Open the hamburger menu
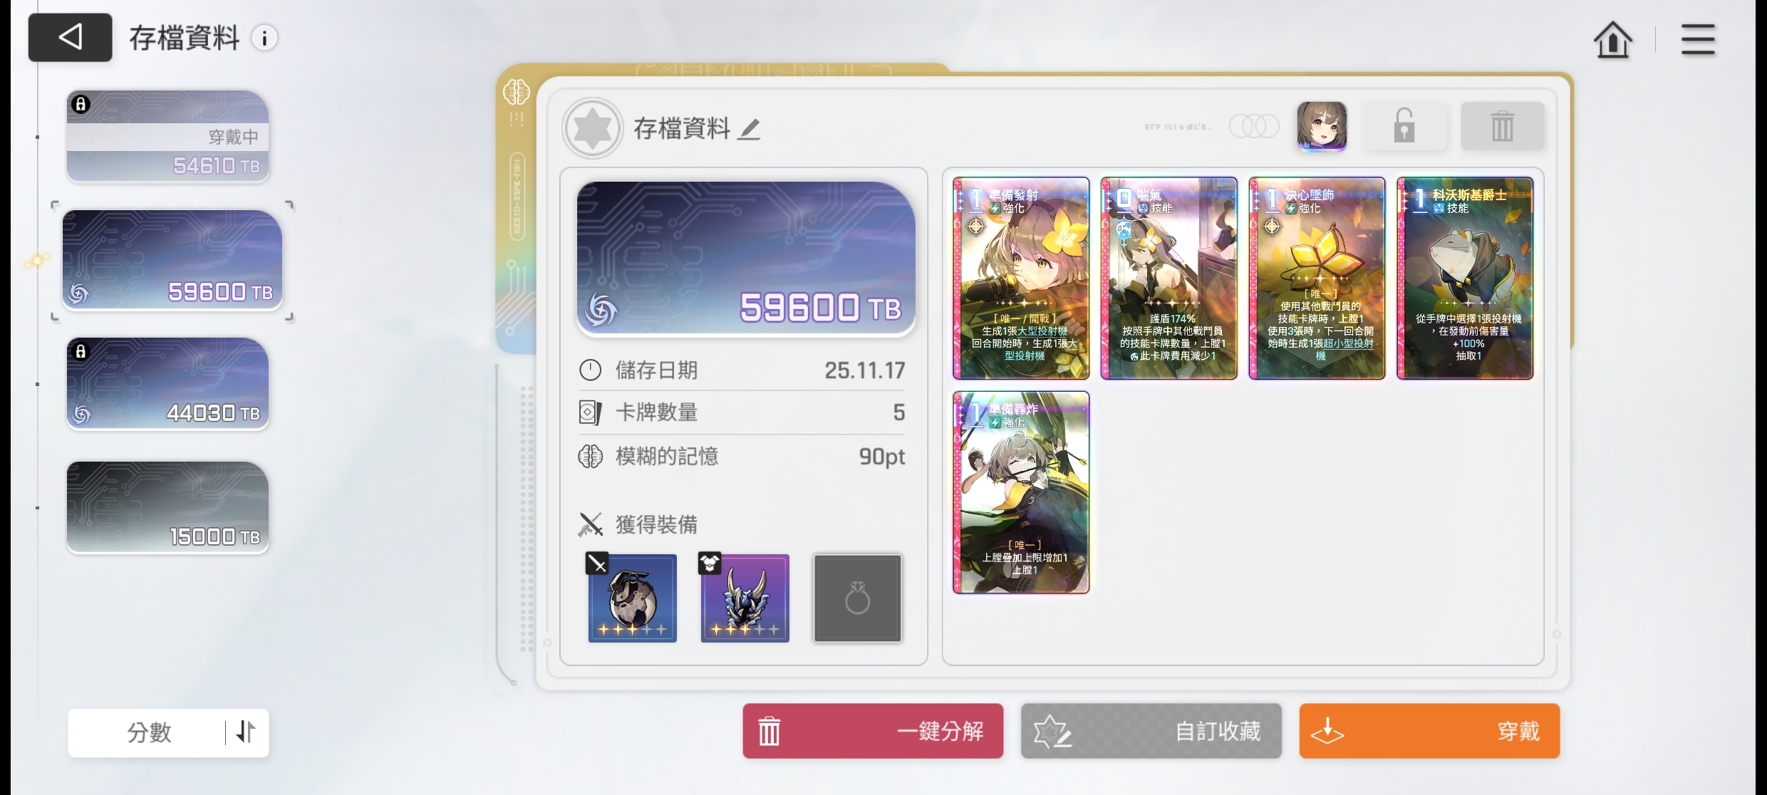This screenshot has width=1767, height=795. pyautogui.click(x=1698, y=39)
